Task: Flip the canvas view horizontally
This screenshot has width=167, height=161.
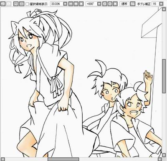Action: click(133, 4)
